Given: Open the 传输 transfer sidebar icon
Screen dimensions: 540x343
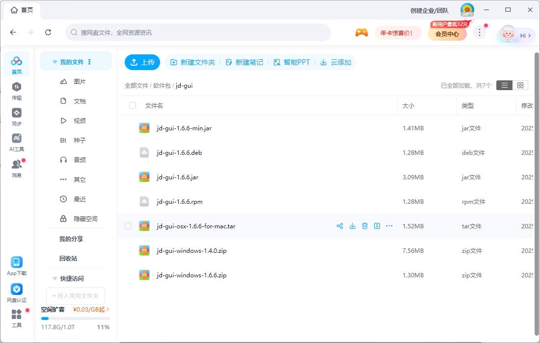Looking at the screenshot, I should (x=17, y=90).
